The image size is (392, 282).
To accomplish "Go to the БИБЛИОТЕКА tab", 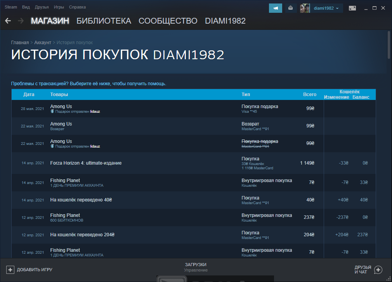I will (x=104, y=21).
